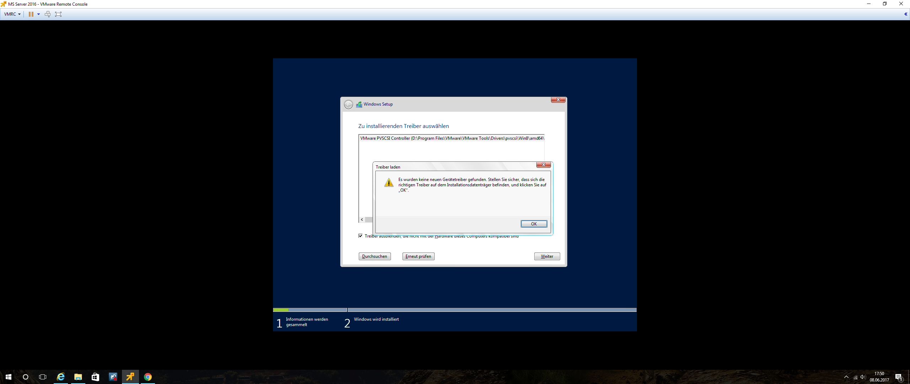The image size is (910, 384).
Task: Toggle hide incompatible drivers checkbox
Action: pos(360,236)
